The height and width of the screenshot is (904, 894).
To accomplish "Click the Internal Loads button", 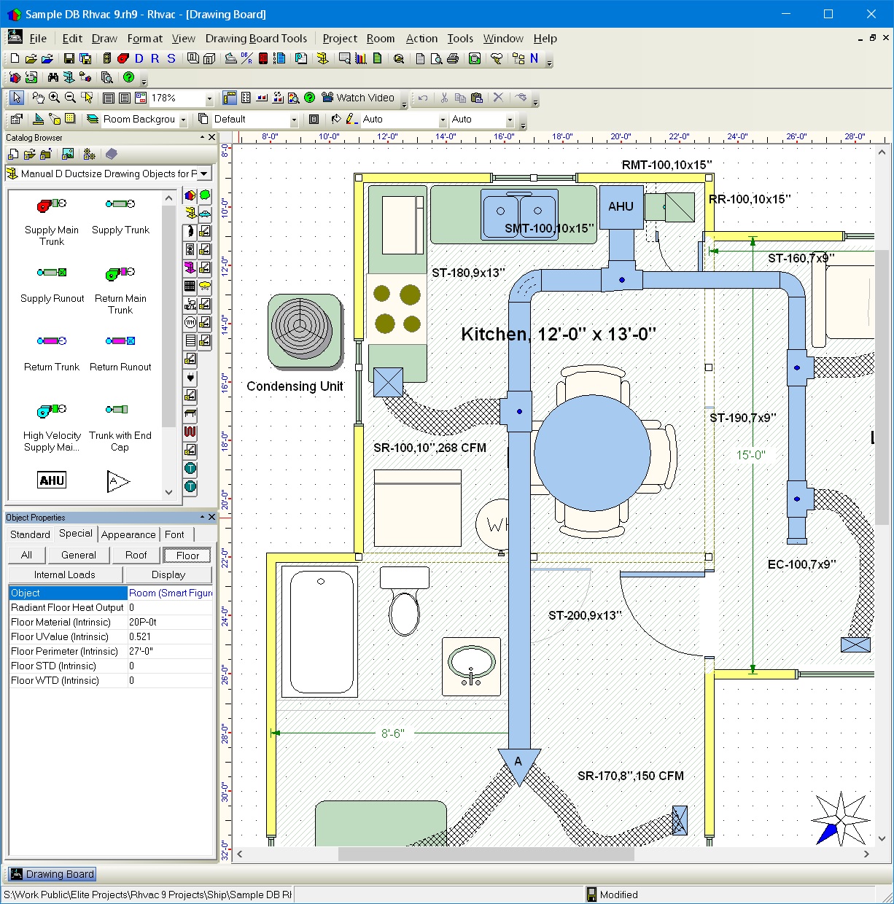I will [65, 574].
